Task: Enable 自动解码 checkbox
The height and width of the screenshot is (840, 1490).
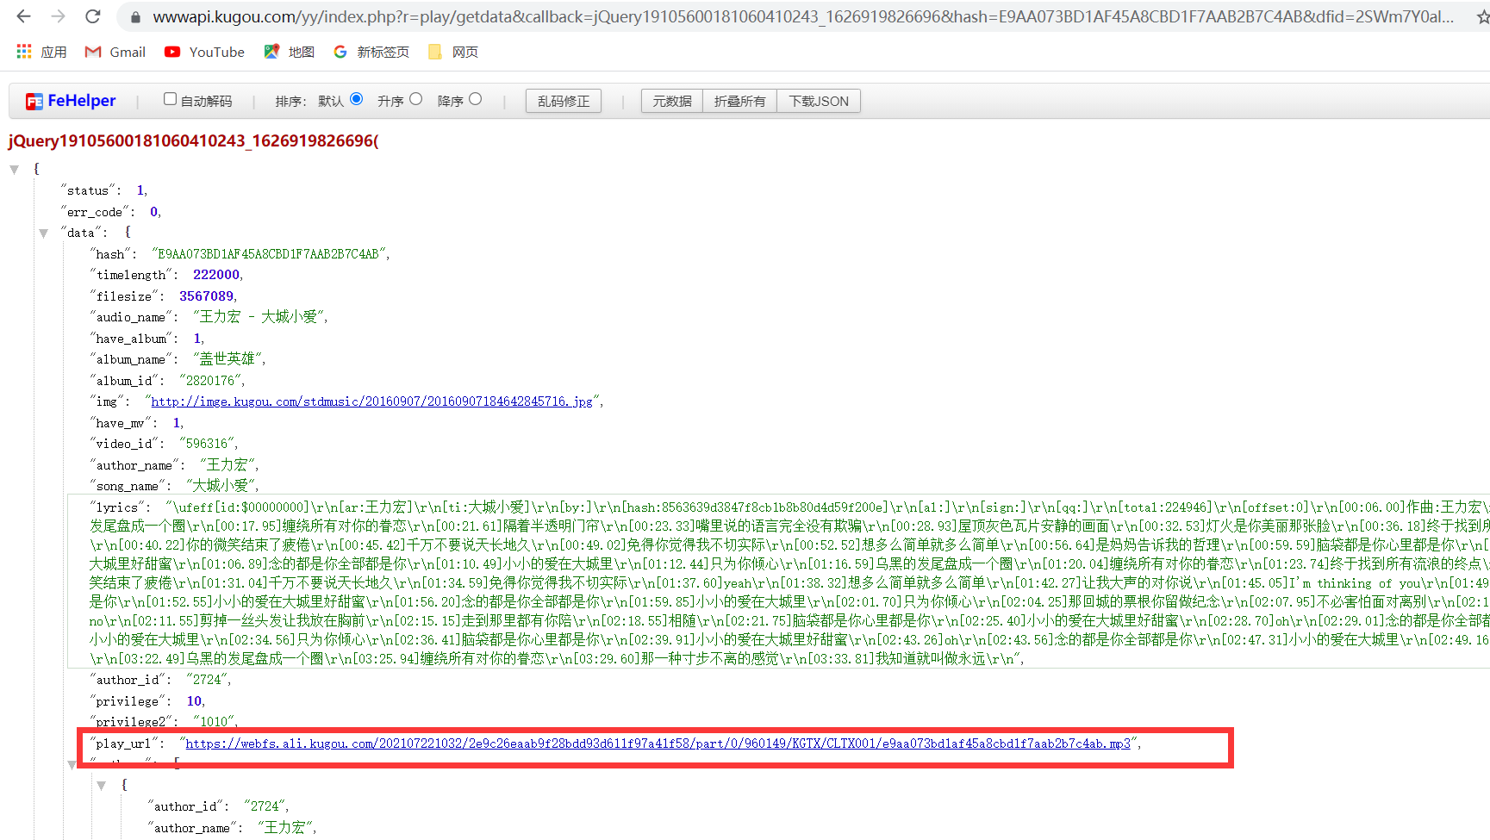Action: point(170,99)
